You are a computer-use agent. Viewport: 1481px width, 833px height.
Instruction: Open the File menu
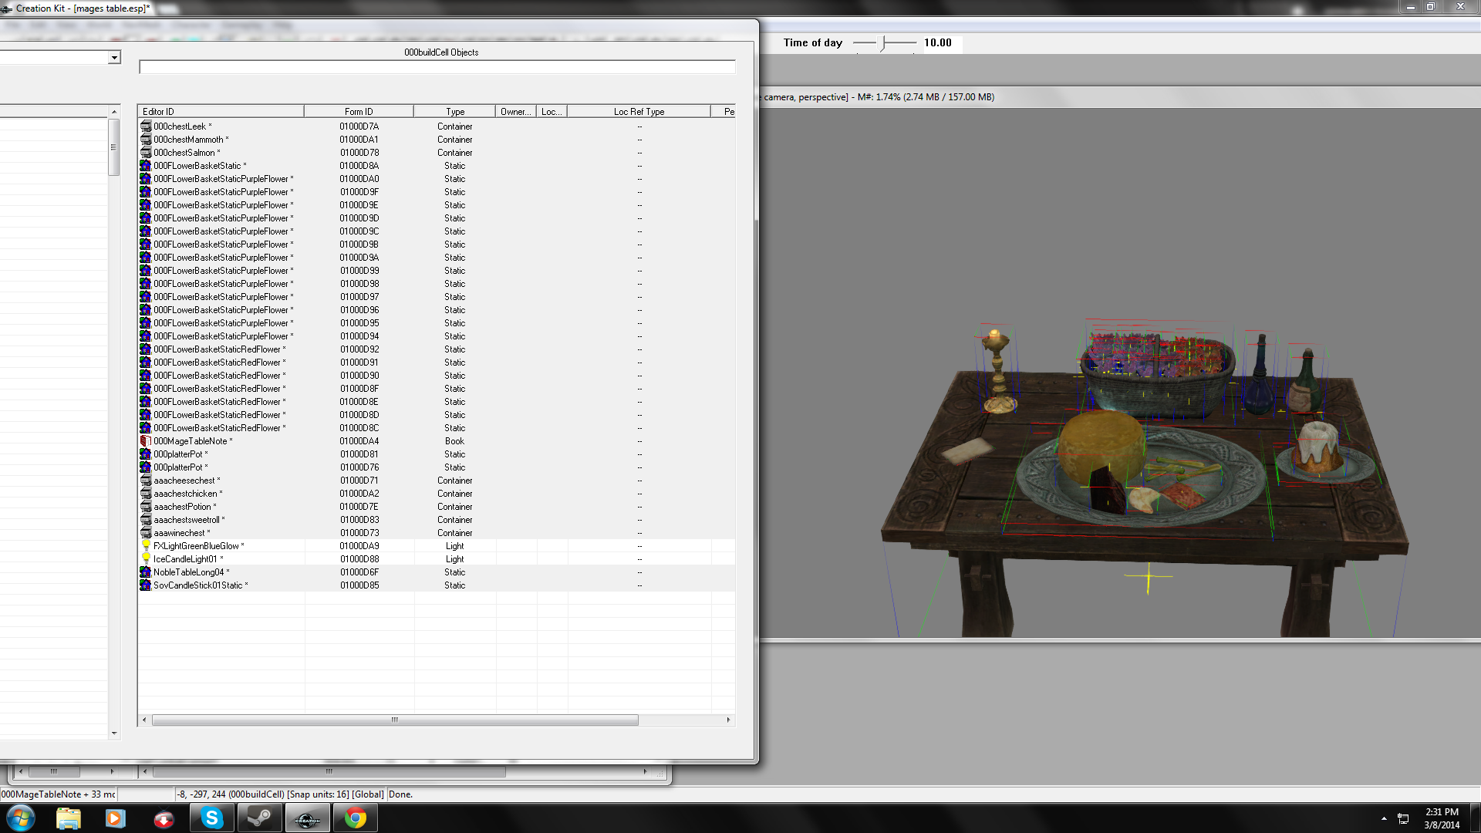(x=12, y=25)
